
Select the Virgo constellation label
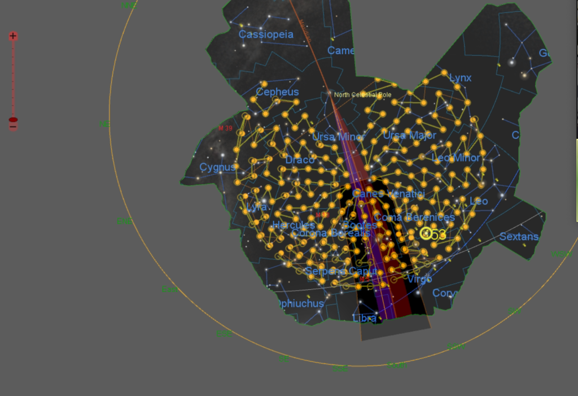(x=419, y=279)
